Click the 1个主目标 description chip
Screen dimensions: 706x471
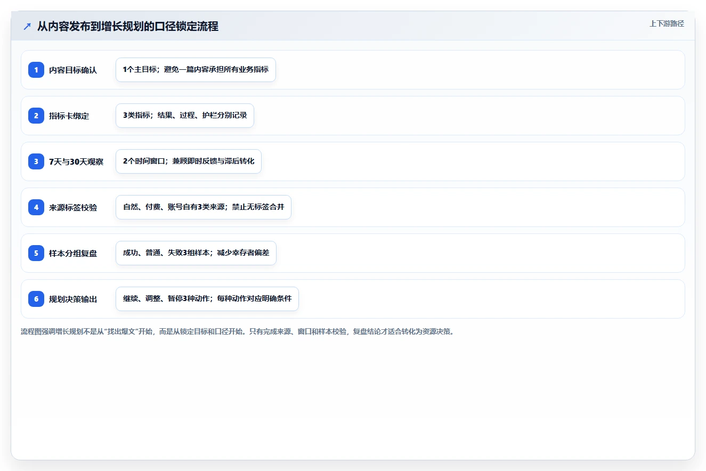pos(196,70)
